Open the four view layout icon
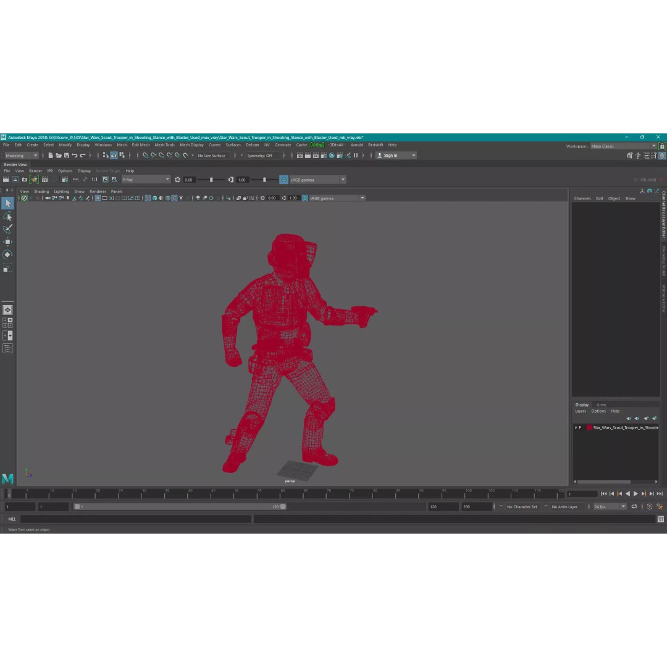This screenshot has height=667, width=667. 7,323
